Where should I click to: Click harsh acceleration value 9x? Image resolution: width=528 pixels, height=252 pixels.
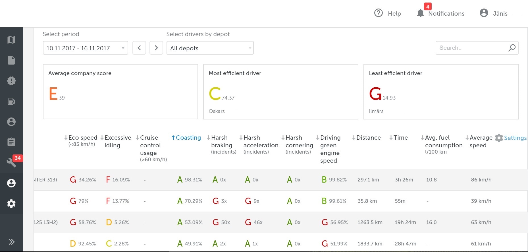click(x=256, y=201)
